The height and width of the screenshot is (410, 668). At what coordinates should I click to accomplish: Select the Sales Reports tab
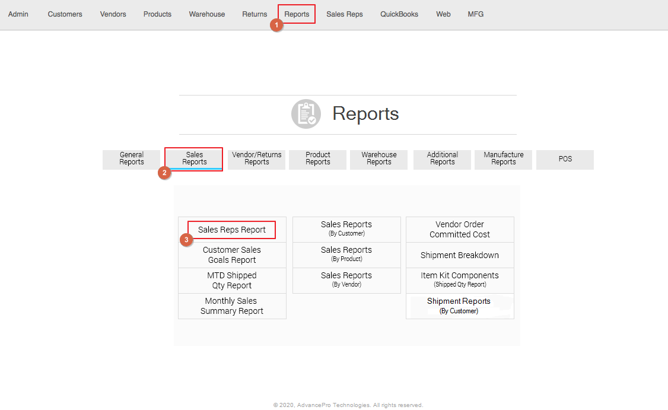coord(194,159)
